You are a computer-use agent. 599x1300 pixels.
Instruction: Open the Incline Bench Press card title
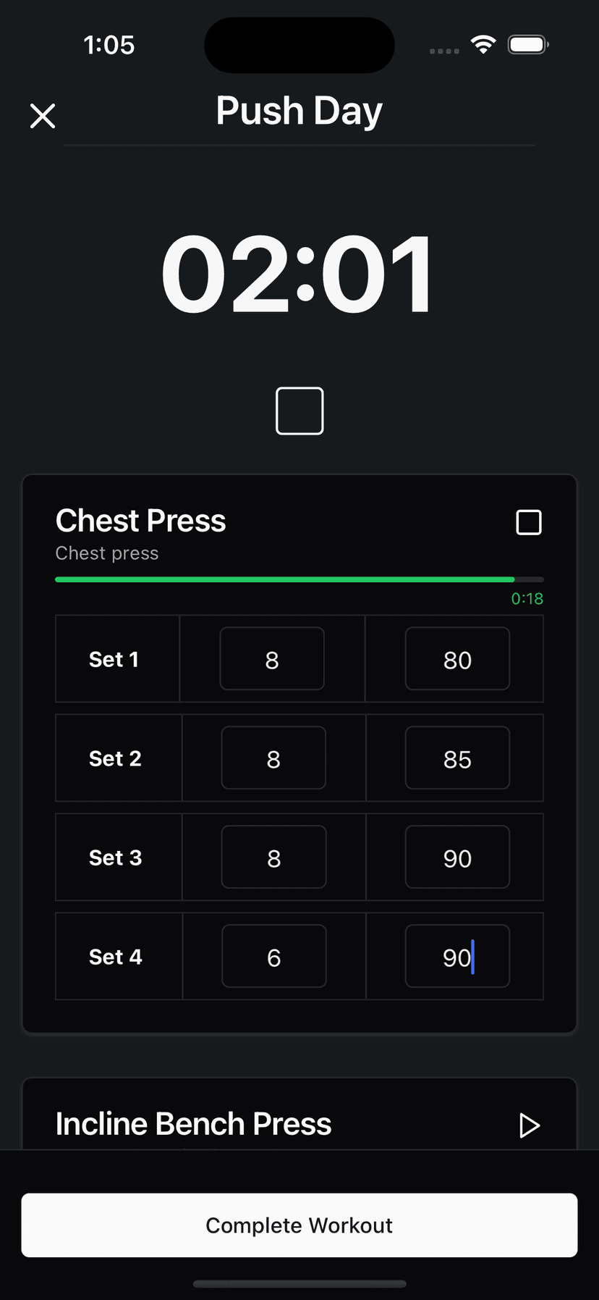coord(193,1124)
